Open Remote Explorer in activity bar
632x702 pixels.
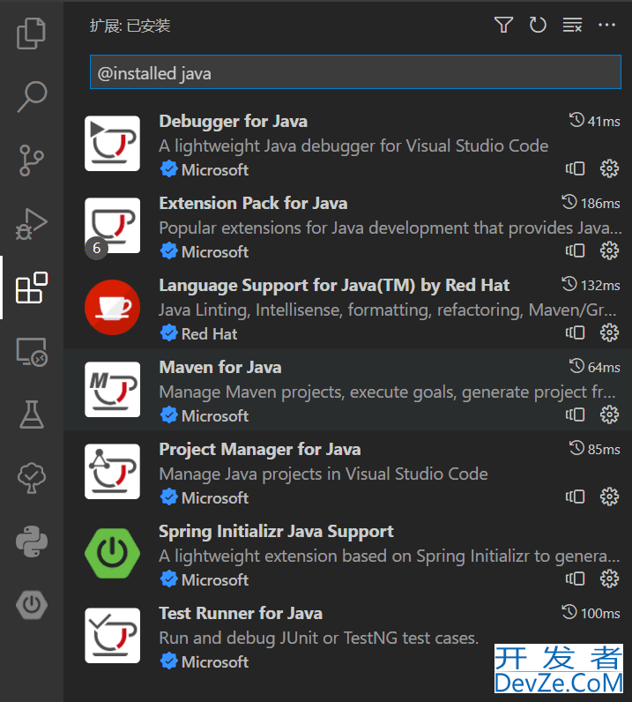pos(32,352)
